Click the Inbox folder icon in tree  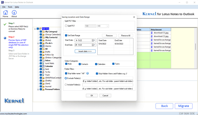pos(43,60)
